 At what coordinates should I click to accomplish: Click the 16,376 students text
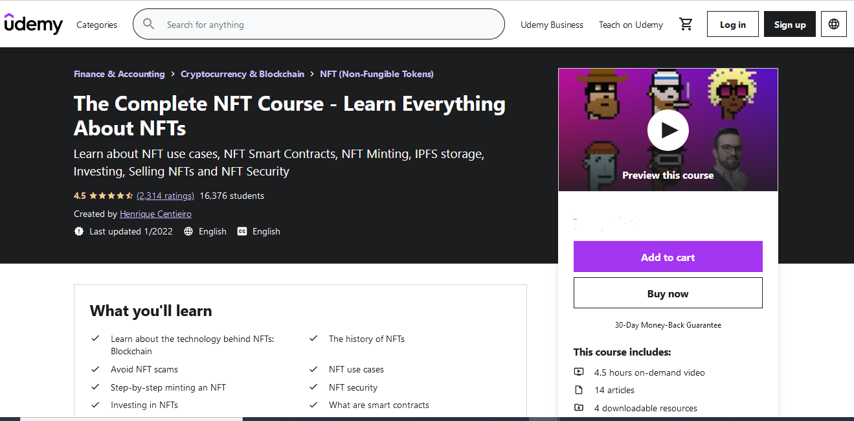pos(232,196)
